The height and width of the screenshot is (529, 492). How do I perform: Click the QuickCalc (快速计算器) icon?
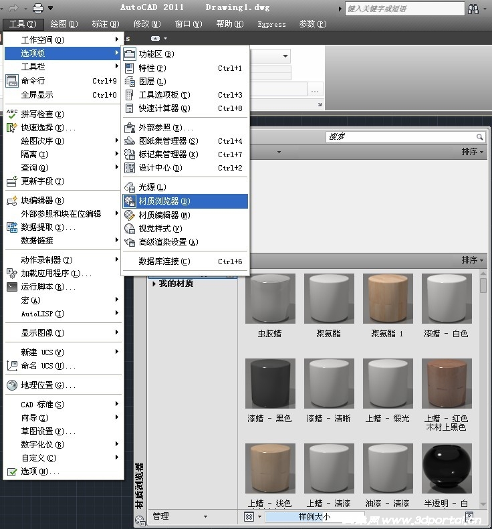pos(130,108)
